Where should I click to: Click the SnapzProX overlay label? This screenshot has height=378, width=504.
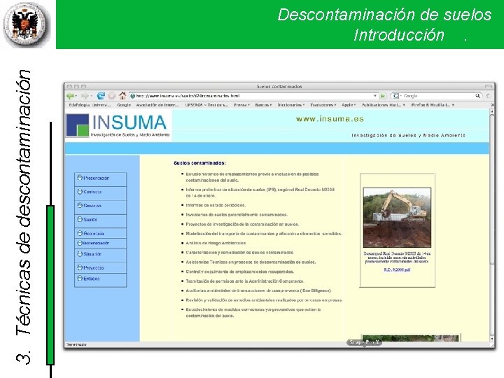coord(364,342)
